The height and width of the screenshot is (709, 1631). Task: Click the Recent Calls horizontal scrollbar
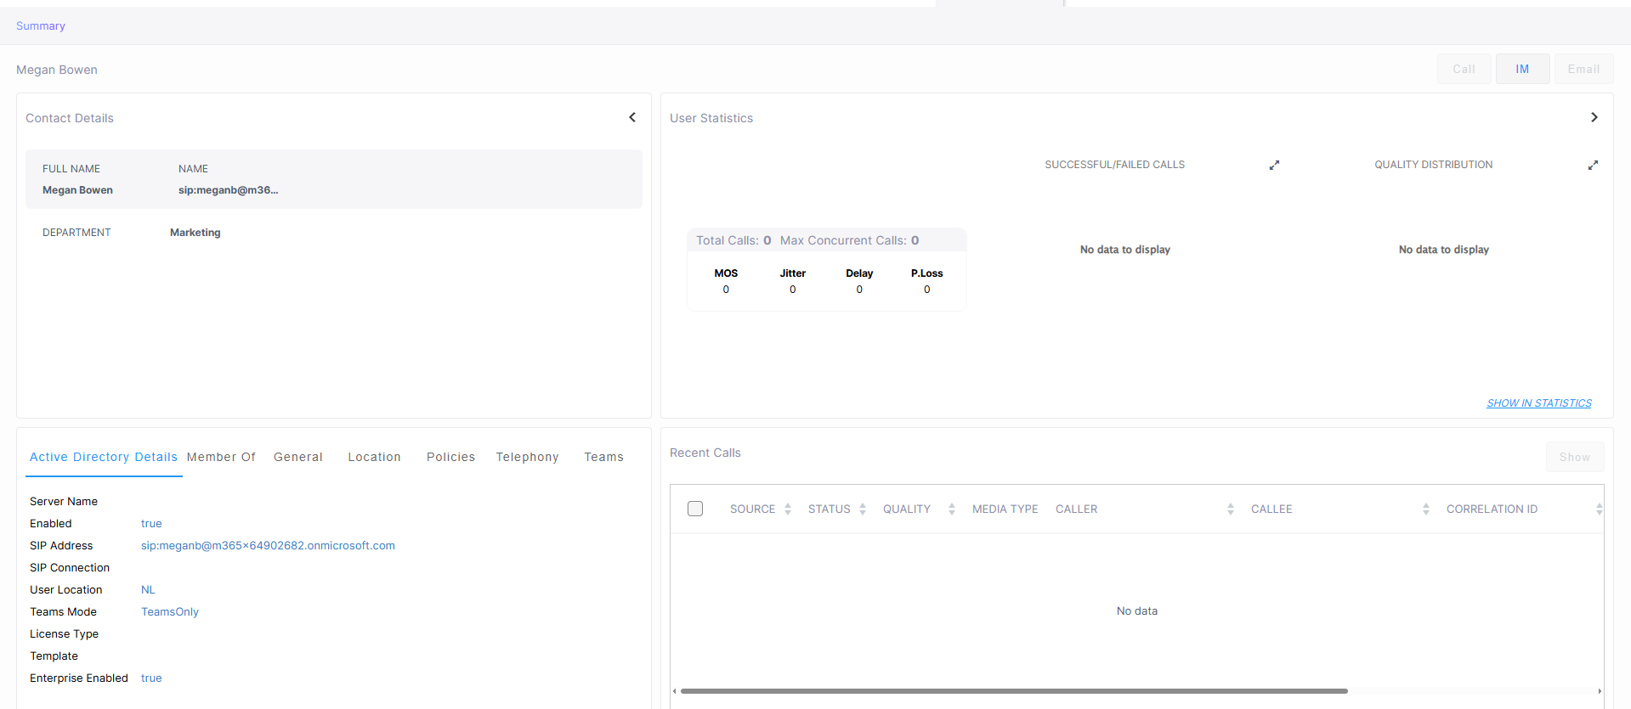[1013, 691]
